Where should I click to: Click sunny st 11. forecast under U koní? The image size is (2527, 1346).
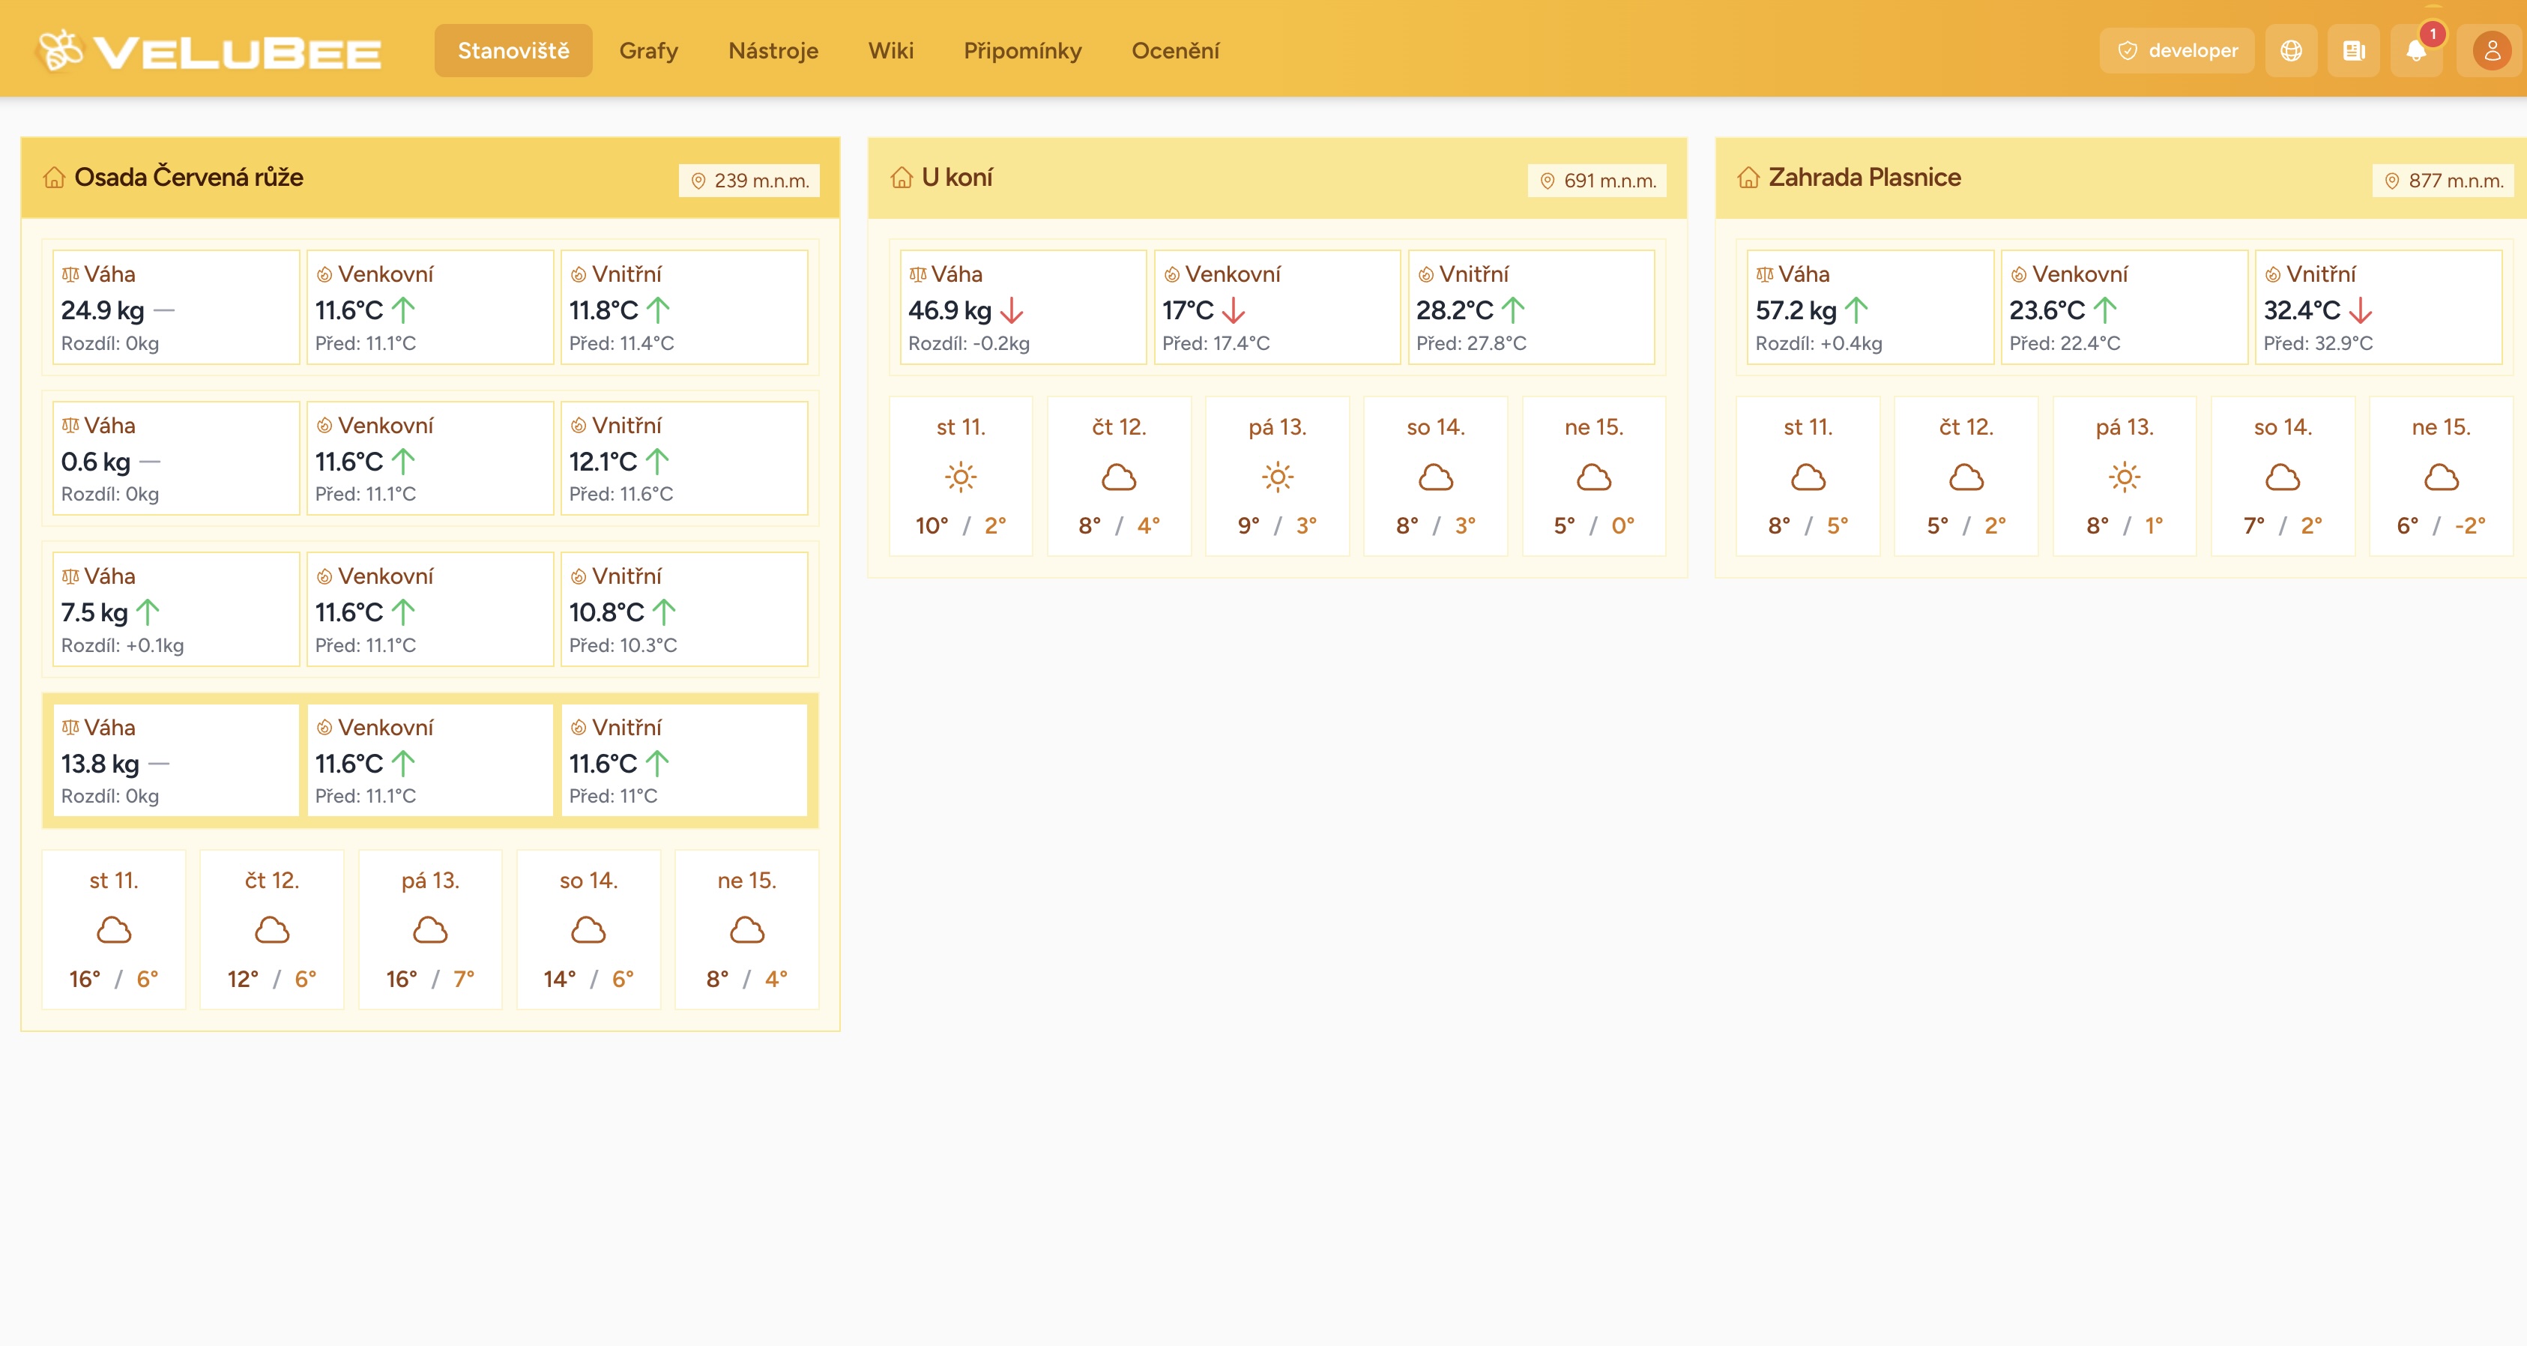click(x=961, y=477)
